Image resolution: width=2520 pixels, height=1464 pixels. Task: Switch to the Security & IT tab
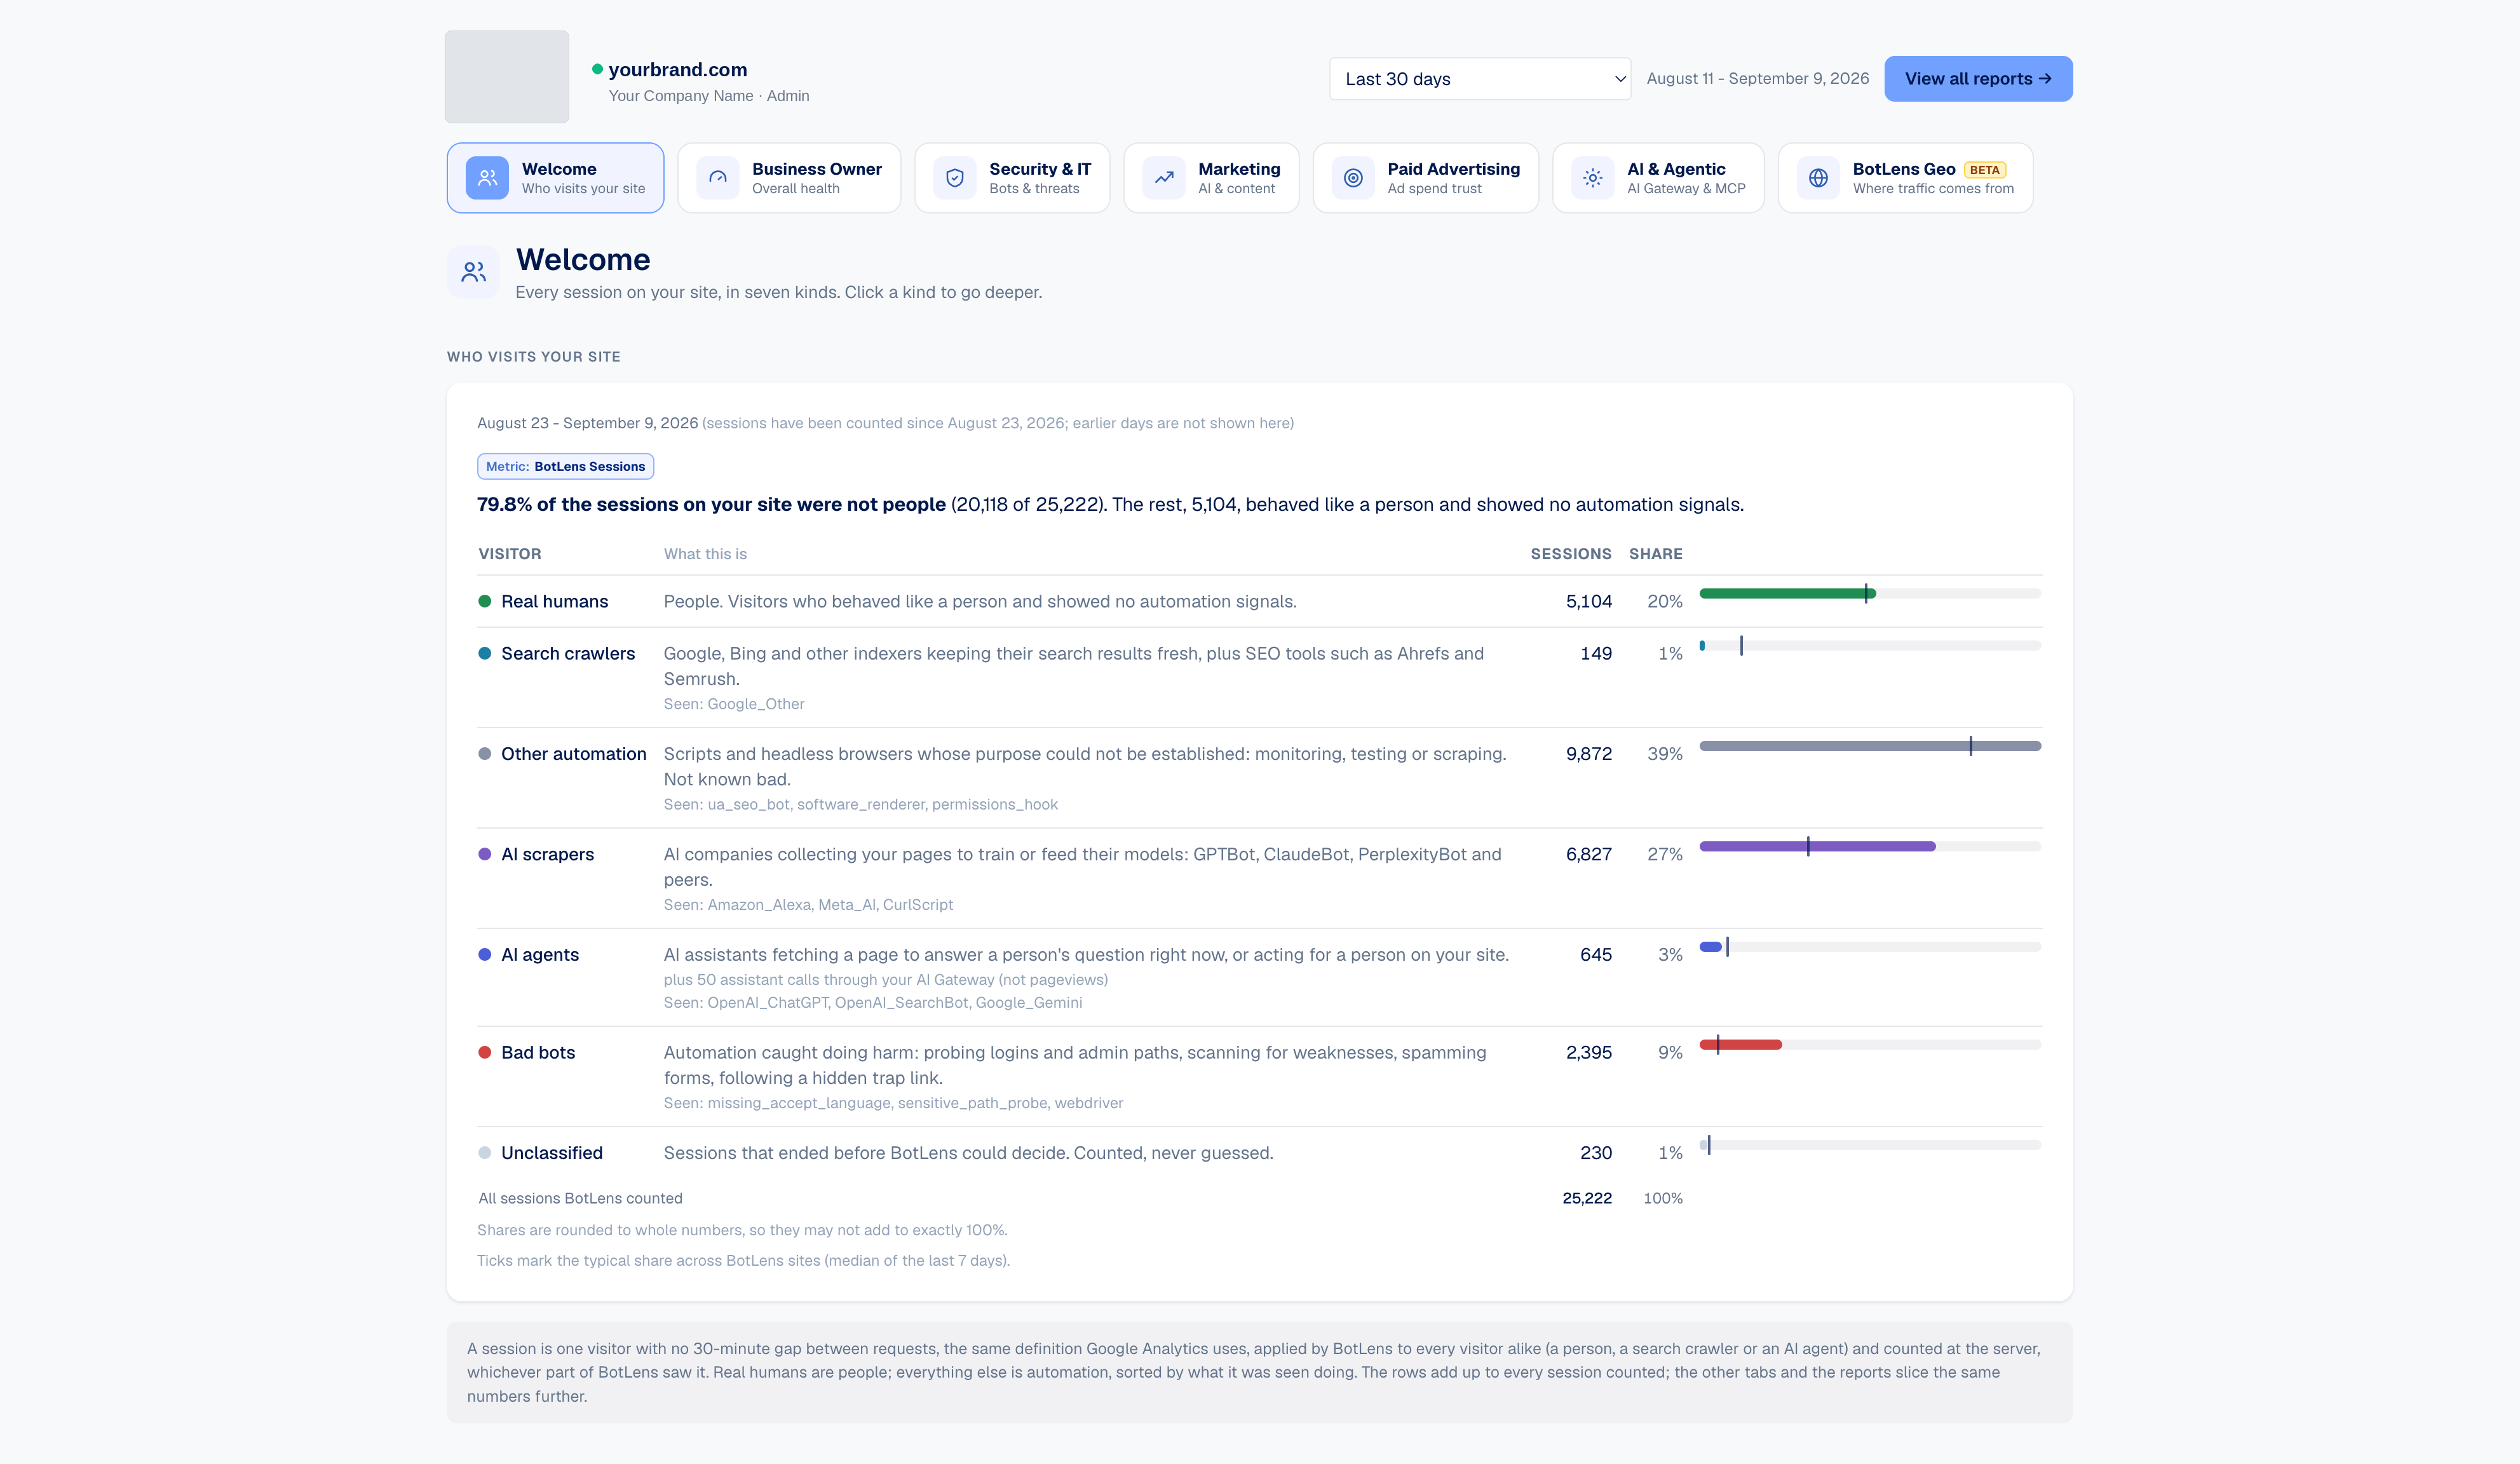1012,178
